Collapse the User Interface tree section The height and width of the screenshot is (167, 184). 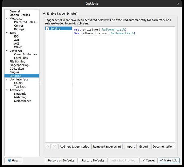(x=7, y=79)
